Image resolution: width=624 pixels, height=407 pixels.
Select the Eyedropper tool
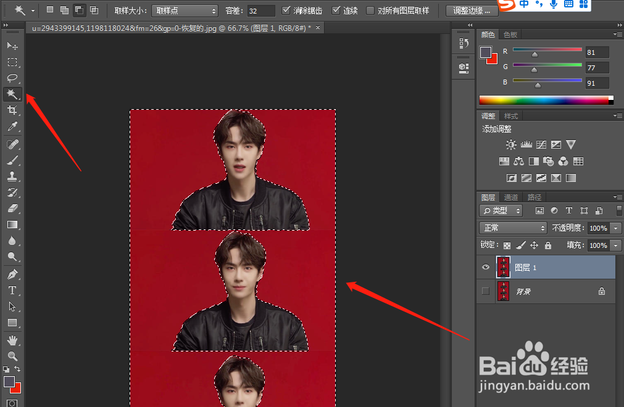pos(12,126)
